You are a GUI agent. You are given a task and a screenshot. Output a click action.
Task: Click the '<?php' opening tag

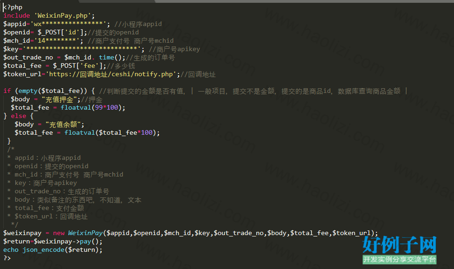[x=13, y=7]
